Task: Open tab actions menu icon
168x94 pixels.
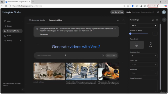Action: click(2, 2)
